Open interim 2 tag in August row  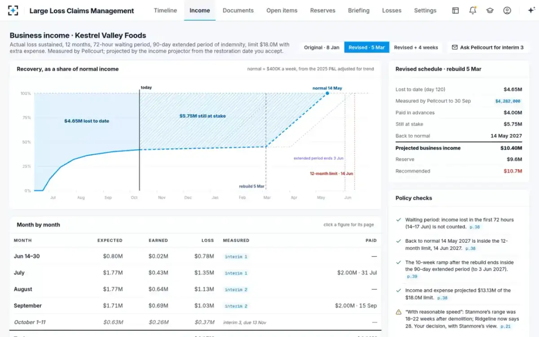[x=236, y=290]
